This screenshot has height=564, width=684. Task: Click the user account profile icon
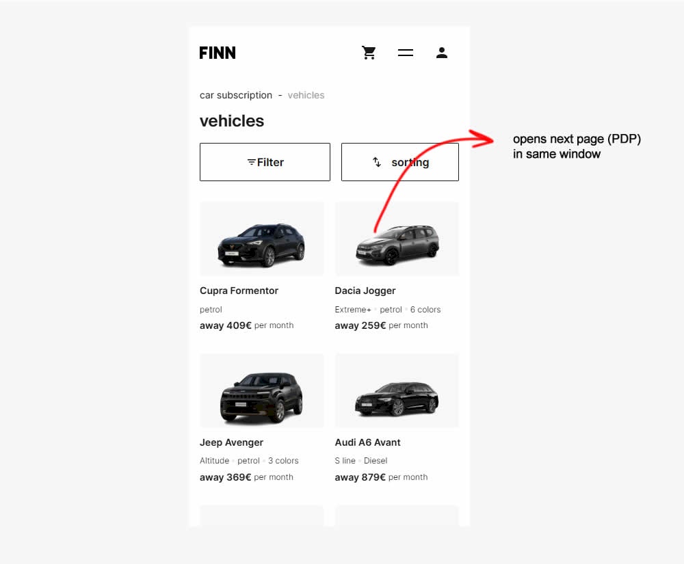(x=442, y=53)
